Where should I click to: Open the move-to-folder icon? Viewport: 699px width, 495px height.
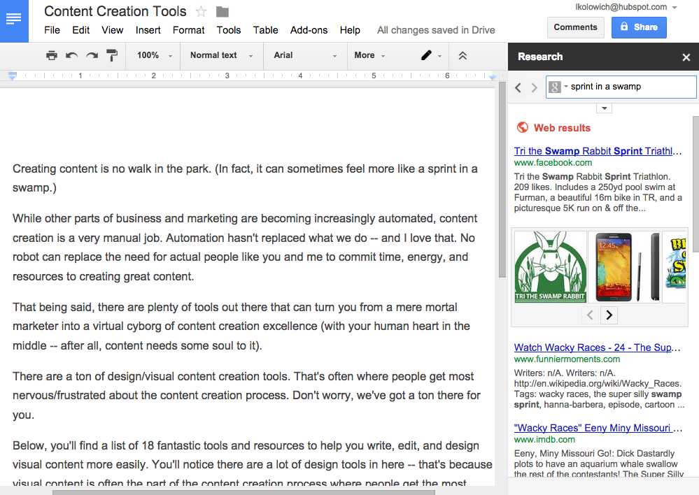click(x=223, y=12)
